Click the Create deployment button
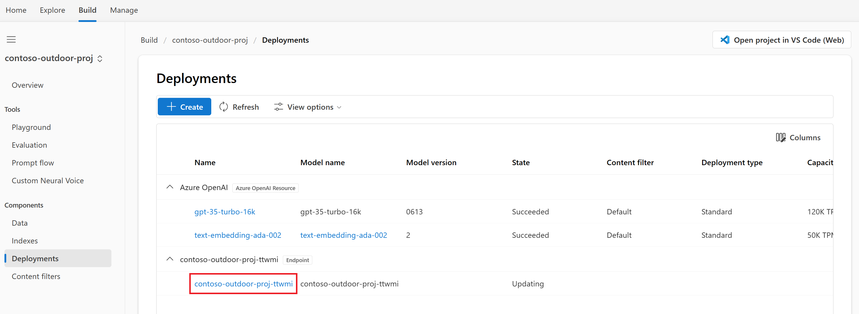Screen dimensions: 859x314 [185, 107]
